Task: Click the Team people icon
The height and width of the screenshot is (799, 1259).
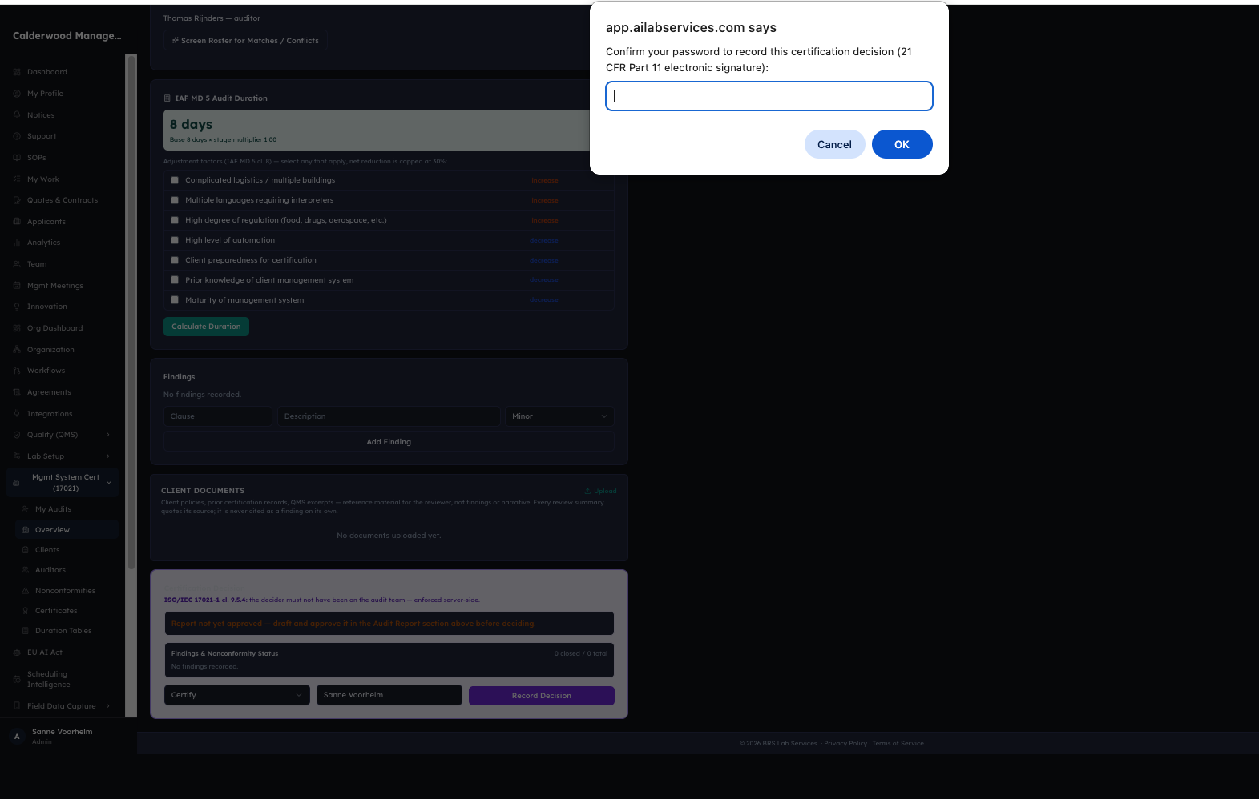Action: pyautogui.click(x=17, y=264)
